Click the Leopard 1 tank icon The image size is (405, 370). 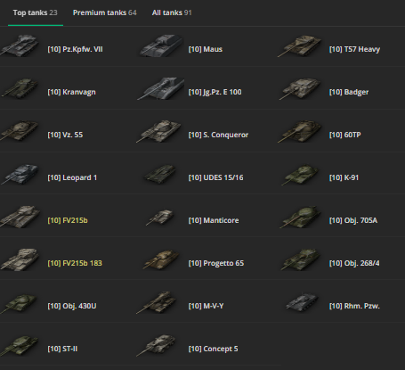click(x=20, y=174)
